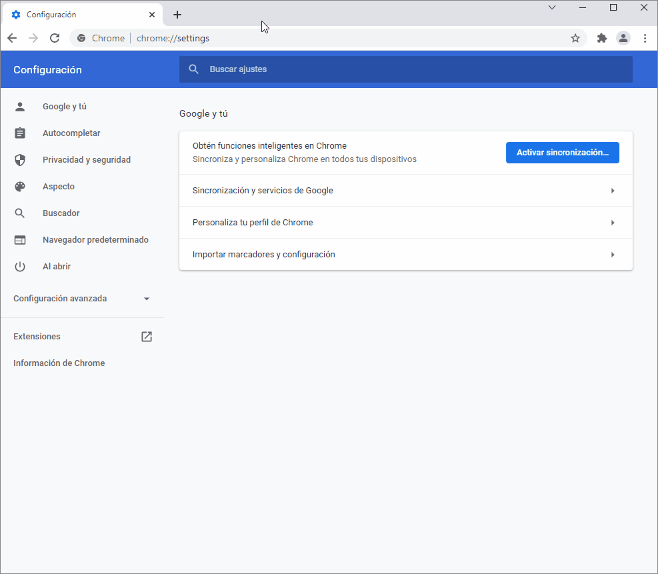Open the Chrome three-dot menu
658x574 pixels.
[x=645, y=38]
